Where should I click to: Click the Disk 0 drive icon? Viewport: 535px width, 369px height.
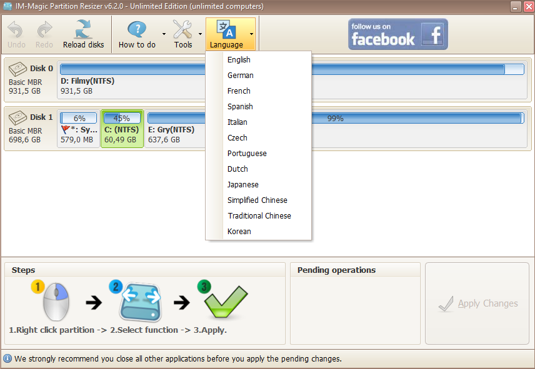[x=17, y=69]
